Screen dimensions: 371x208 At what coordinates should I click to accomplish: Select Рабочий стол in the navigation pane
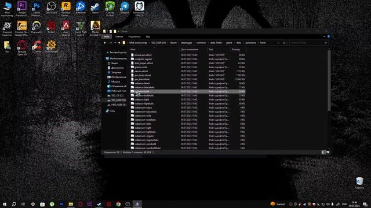point(117,91)
